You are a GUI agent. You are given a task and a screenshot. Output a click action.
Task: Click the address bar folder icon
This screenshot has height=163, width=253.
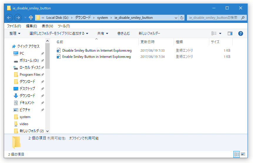pyautogui.click(x=38, y=18)
